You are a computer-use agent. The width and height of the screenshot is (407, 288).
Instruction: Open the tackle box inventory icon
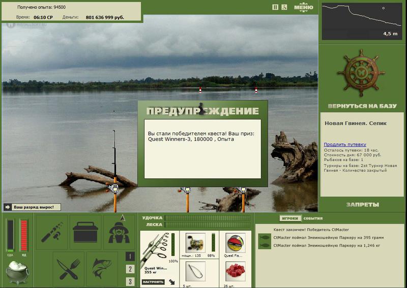coord(85,232)
